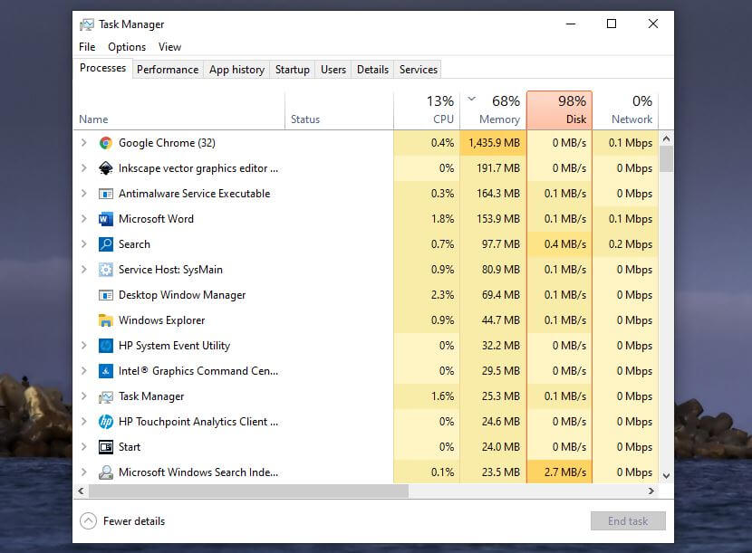Viewport: 752px width, 553px height.
Task: Switch to the Details tab
Action: (372, 70)
